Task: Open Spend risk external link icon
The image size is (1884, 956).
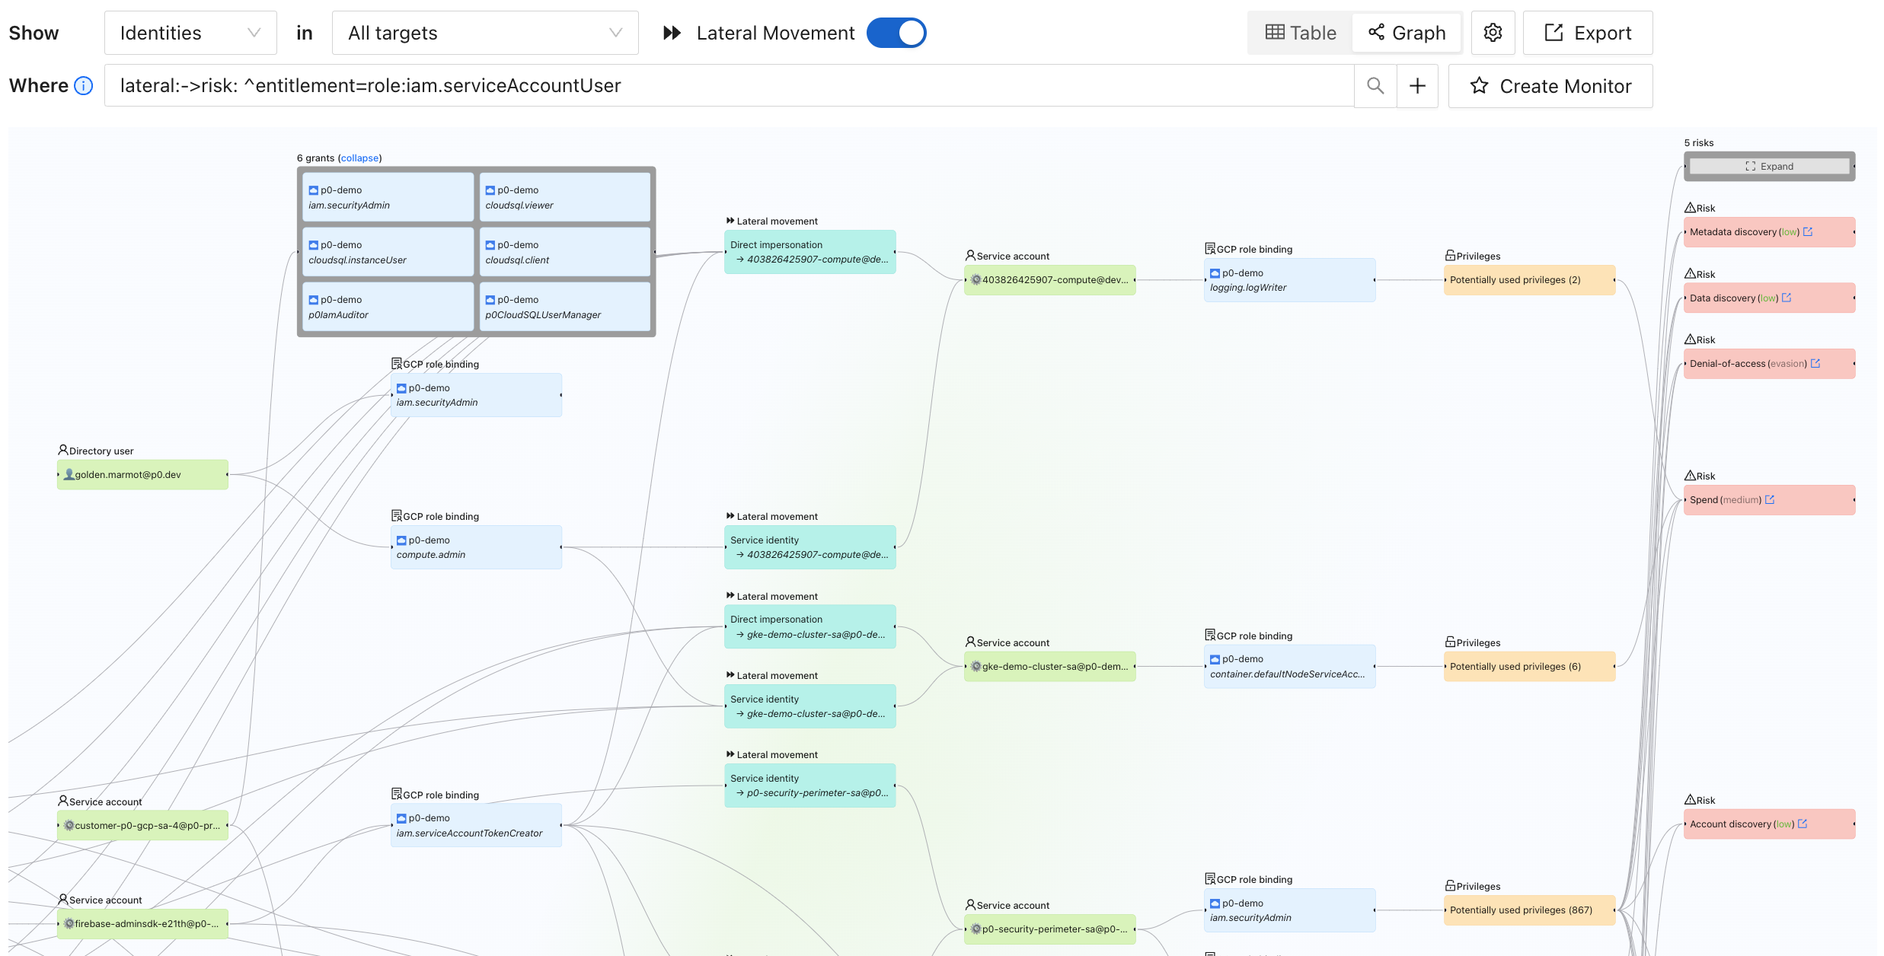Action: pyautogui.click(x=1770, y=500)
